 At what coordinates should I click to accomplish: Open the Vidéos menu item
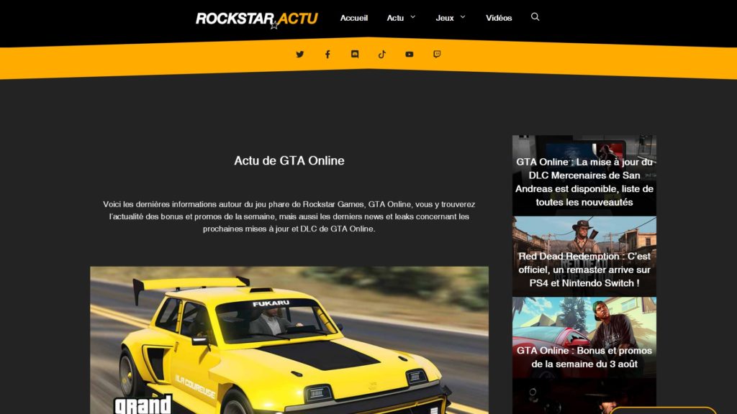499,18
